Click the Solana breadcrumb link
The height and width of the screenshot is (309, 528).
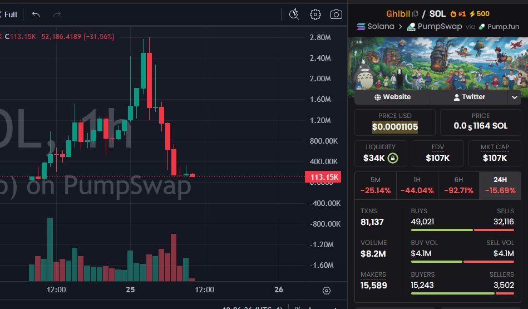point(381,26)
